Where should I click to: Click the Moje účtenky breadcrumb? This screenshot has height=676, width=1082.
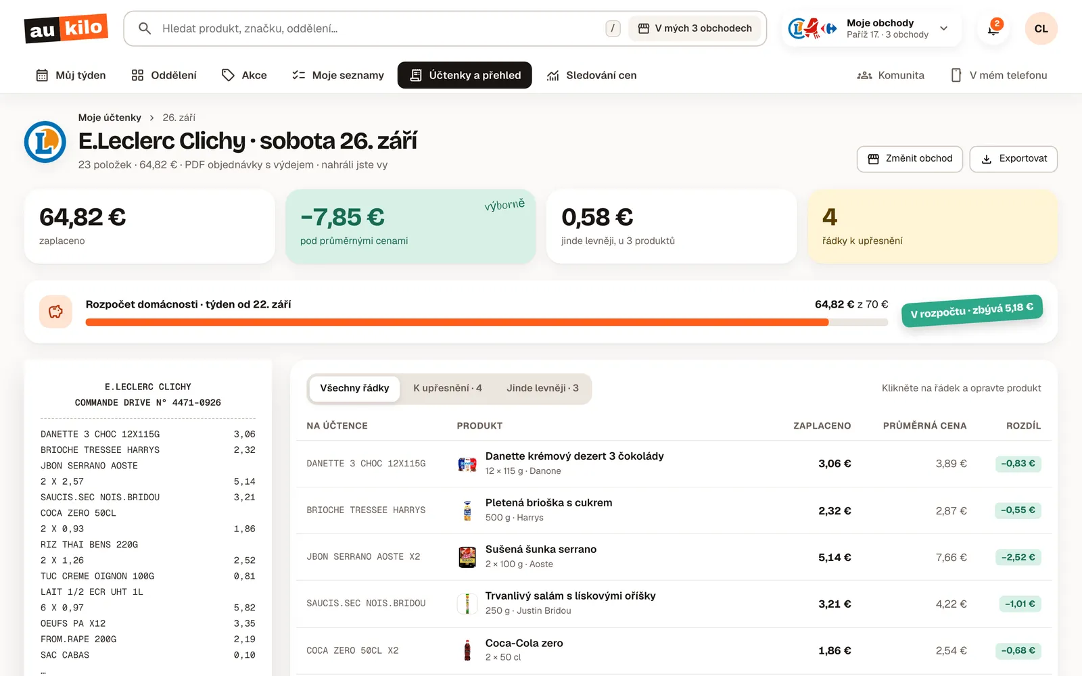point(110,118)
